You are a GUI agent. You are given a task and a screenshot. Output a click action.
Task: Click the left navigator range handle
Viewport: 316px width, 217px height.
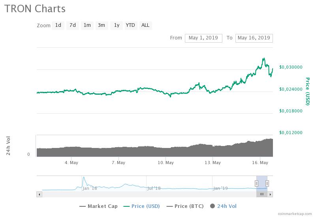(x=256, y=183)
